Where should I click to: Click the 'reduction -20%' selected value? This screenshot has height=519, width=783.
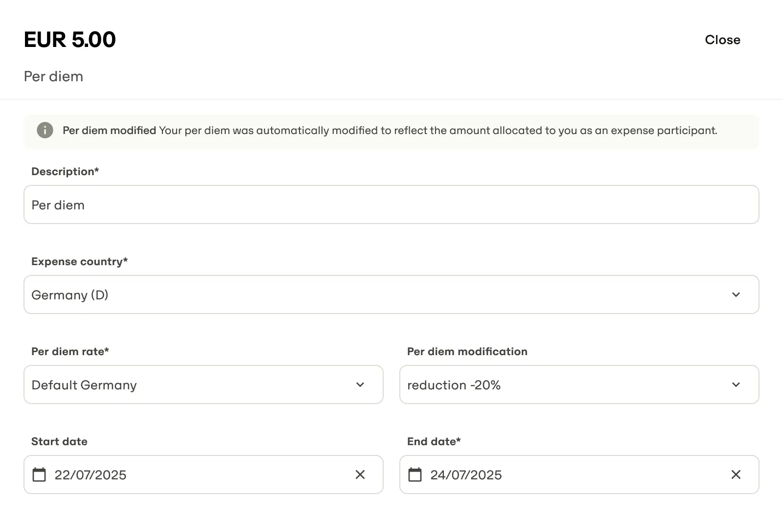(454, 385)
